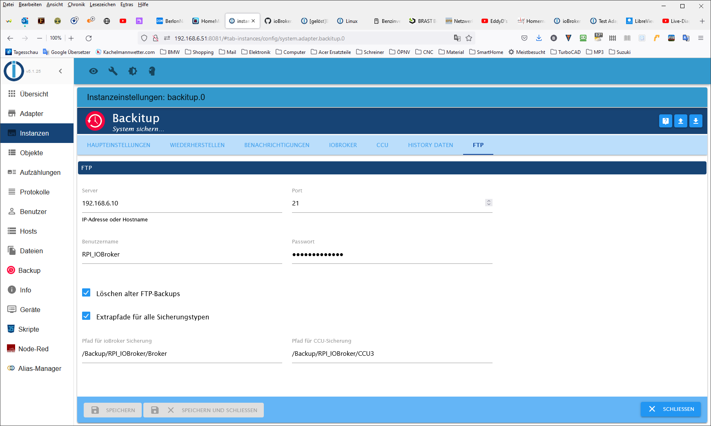Viewport: 711px width, 426px height.
Task: Open Info in the sidebar
Action: [37, 290]
